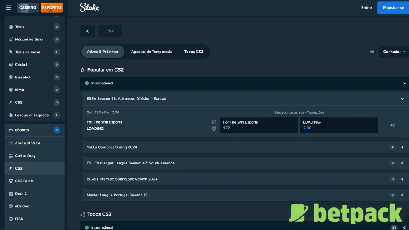Open Tênis de mesa in sidebar

[x=35, y=52]
